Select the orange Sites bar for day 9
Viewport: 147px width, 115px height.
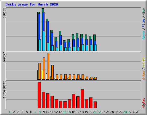(44, 68)
